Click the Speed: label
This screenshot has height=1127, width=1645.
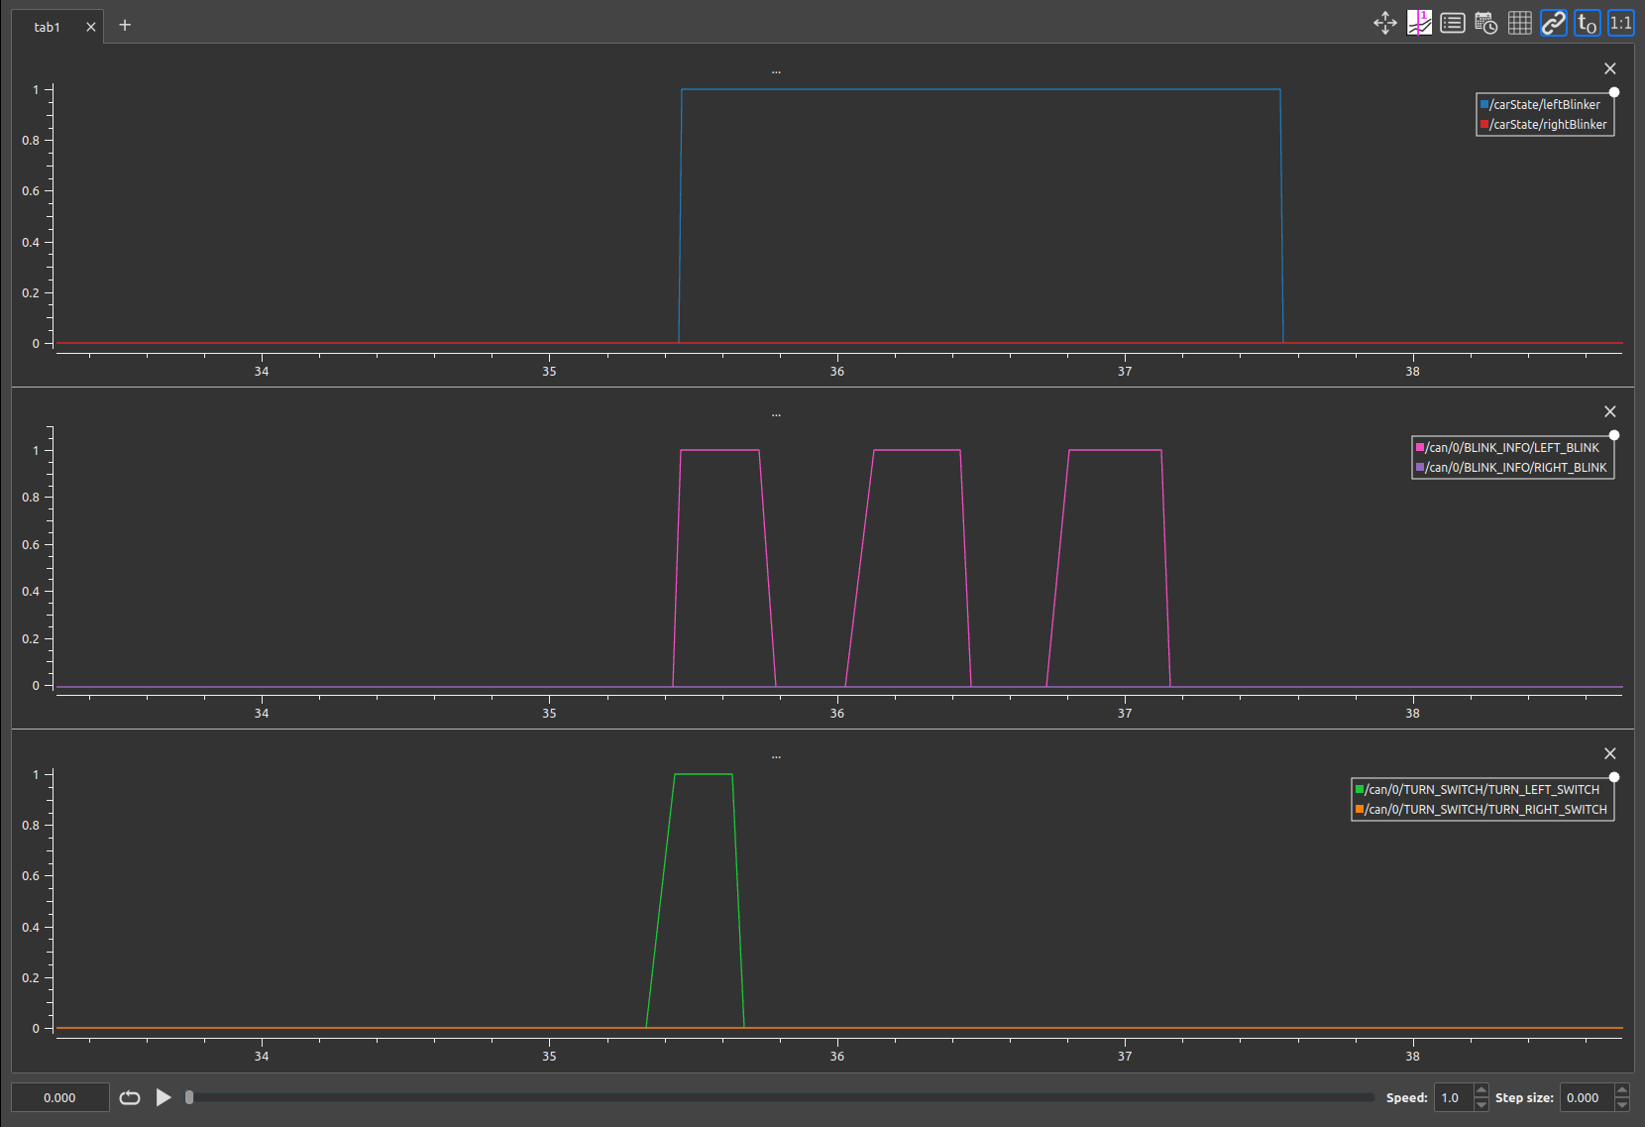[1406, 1097]
